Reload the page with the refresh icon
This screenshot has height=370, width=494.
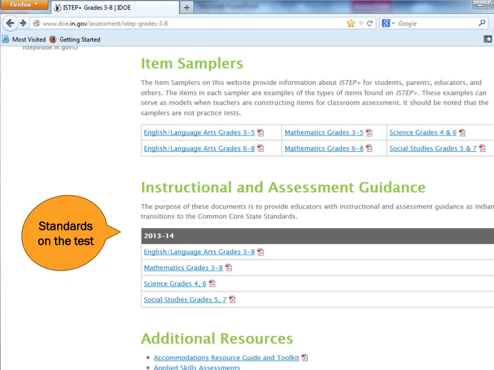click(x=370, y=23)
